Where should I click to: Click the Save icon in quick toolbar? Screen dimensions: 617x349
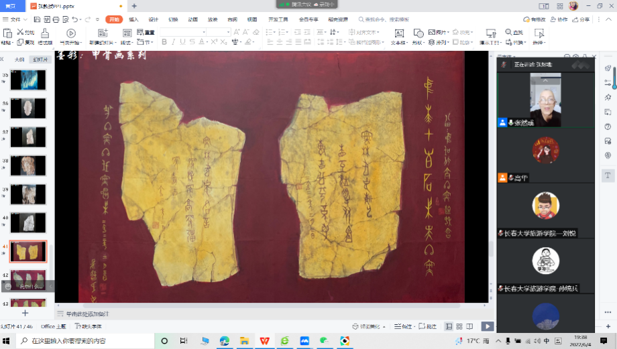37,19
